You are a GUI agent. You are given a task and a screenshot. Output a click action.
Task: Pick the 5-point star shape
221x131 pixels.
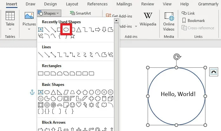tap(72, 36)
